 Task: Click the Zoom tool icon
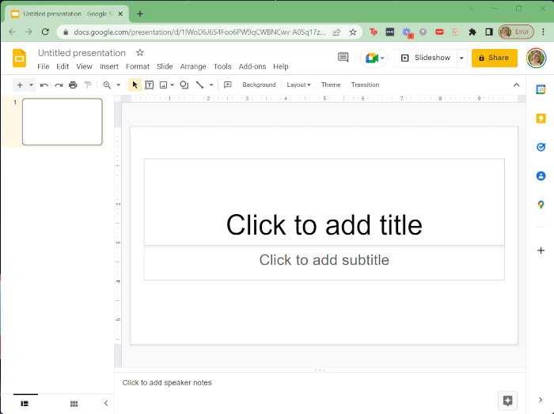(107, 85)
